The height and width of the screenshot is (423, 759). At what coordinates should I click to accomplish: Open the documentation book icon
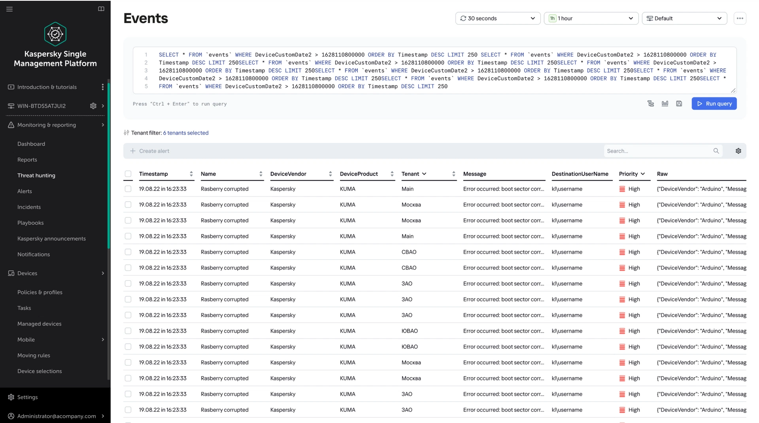click(x=101, y=9)
